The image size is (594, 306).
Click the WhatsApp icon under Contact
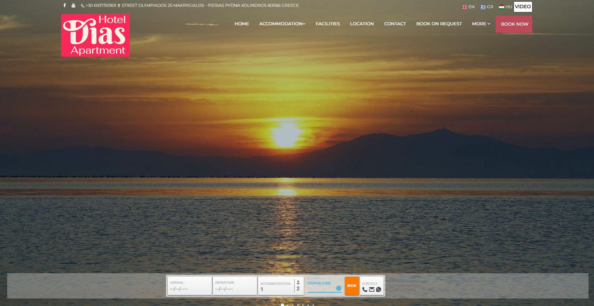[x=378, y=290]
